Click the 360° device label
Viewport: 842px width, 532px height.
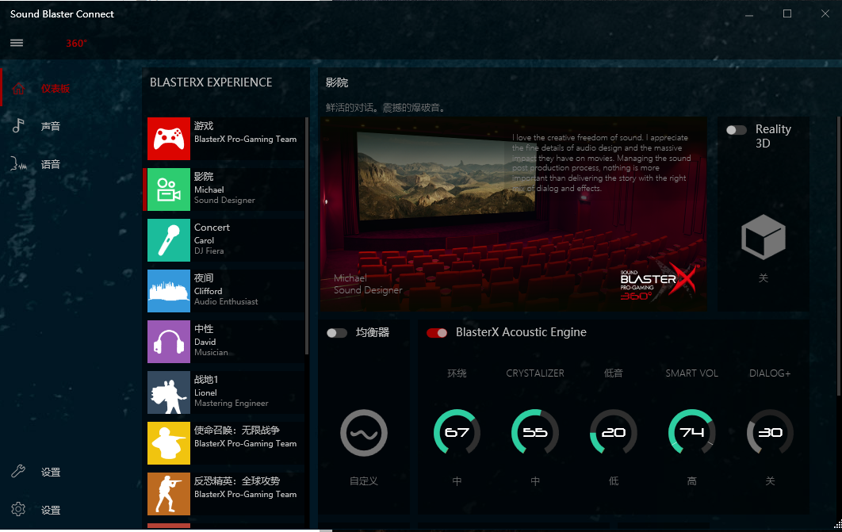click(76, 44)
